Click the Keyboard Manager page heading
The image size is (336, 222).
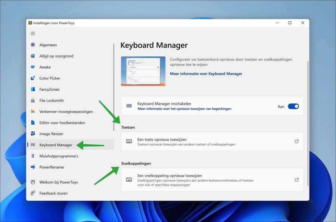154,45
